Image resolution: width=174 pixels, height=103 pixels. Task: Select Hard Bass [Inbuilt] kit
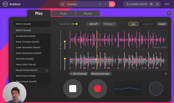coord(32,59)
